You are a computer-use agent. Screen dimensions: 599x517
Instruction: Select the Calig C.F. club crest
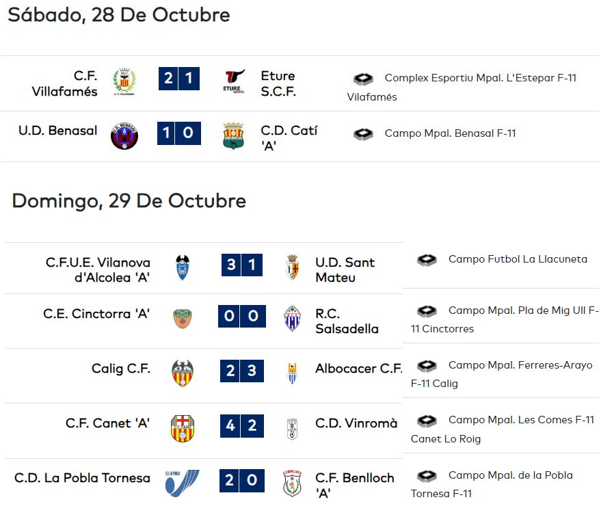183,373
